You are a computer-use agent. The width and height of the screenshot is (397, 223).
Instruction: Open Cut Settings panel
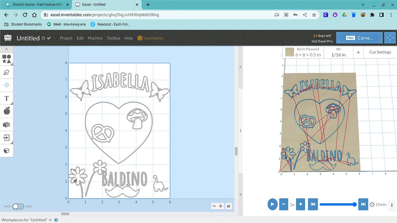pyautogui.click(x=380, y=52)
